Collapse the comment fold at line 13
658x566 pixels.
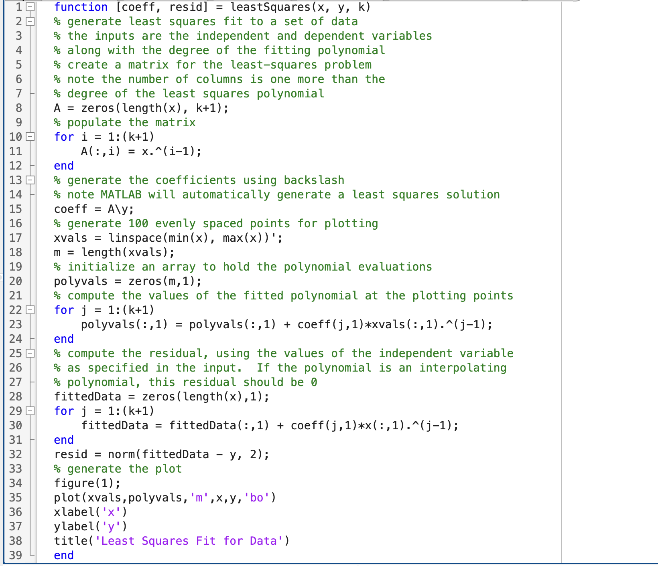(x=30, y=180)
